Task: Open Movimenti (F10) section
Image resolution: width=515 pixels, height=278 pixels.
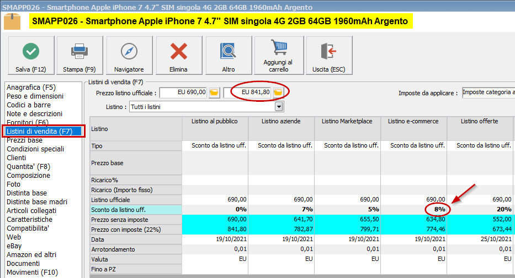Action: [x=33, y=272]
